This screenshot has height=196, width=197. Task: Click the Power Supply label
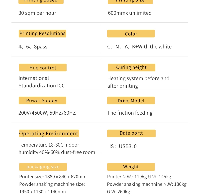(42, 101)
